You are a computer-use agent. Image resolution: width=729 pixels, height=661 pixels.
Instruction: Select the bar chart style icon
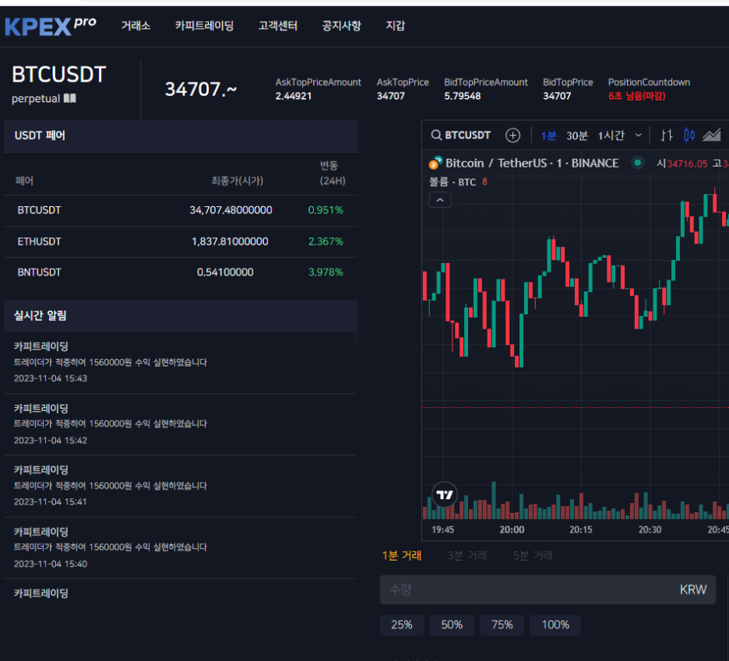[x=667, y=135]
